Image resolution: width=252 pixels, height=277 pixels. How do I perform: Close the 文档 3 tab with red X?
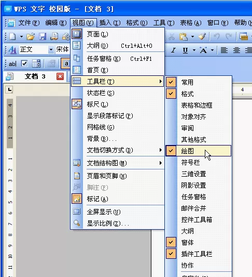[60, 76]
